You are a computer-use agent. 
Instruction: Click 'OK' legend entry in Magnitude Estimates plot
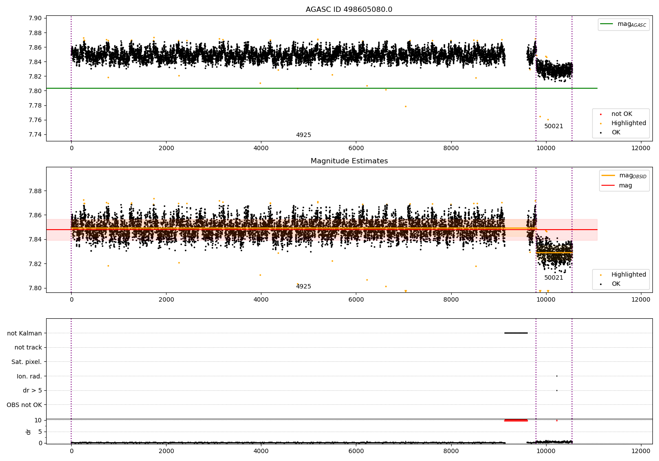click(x=616, y=284)
